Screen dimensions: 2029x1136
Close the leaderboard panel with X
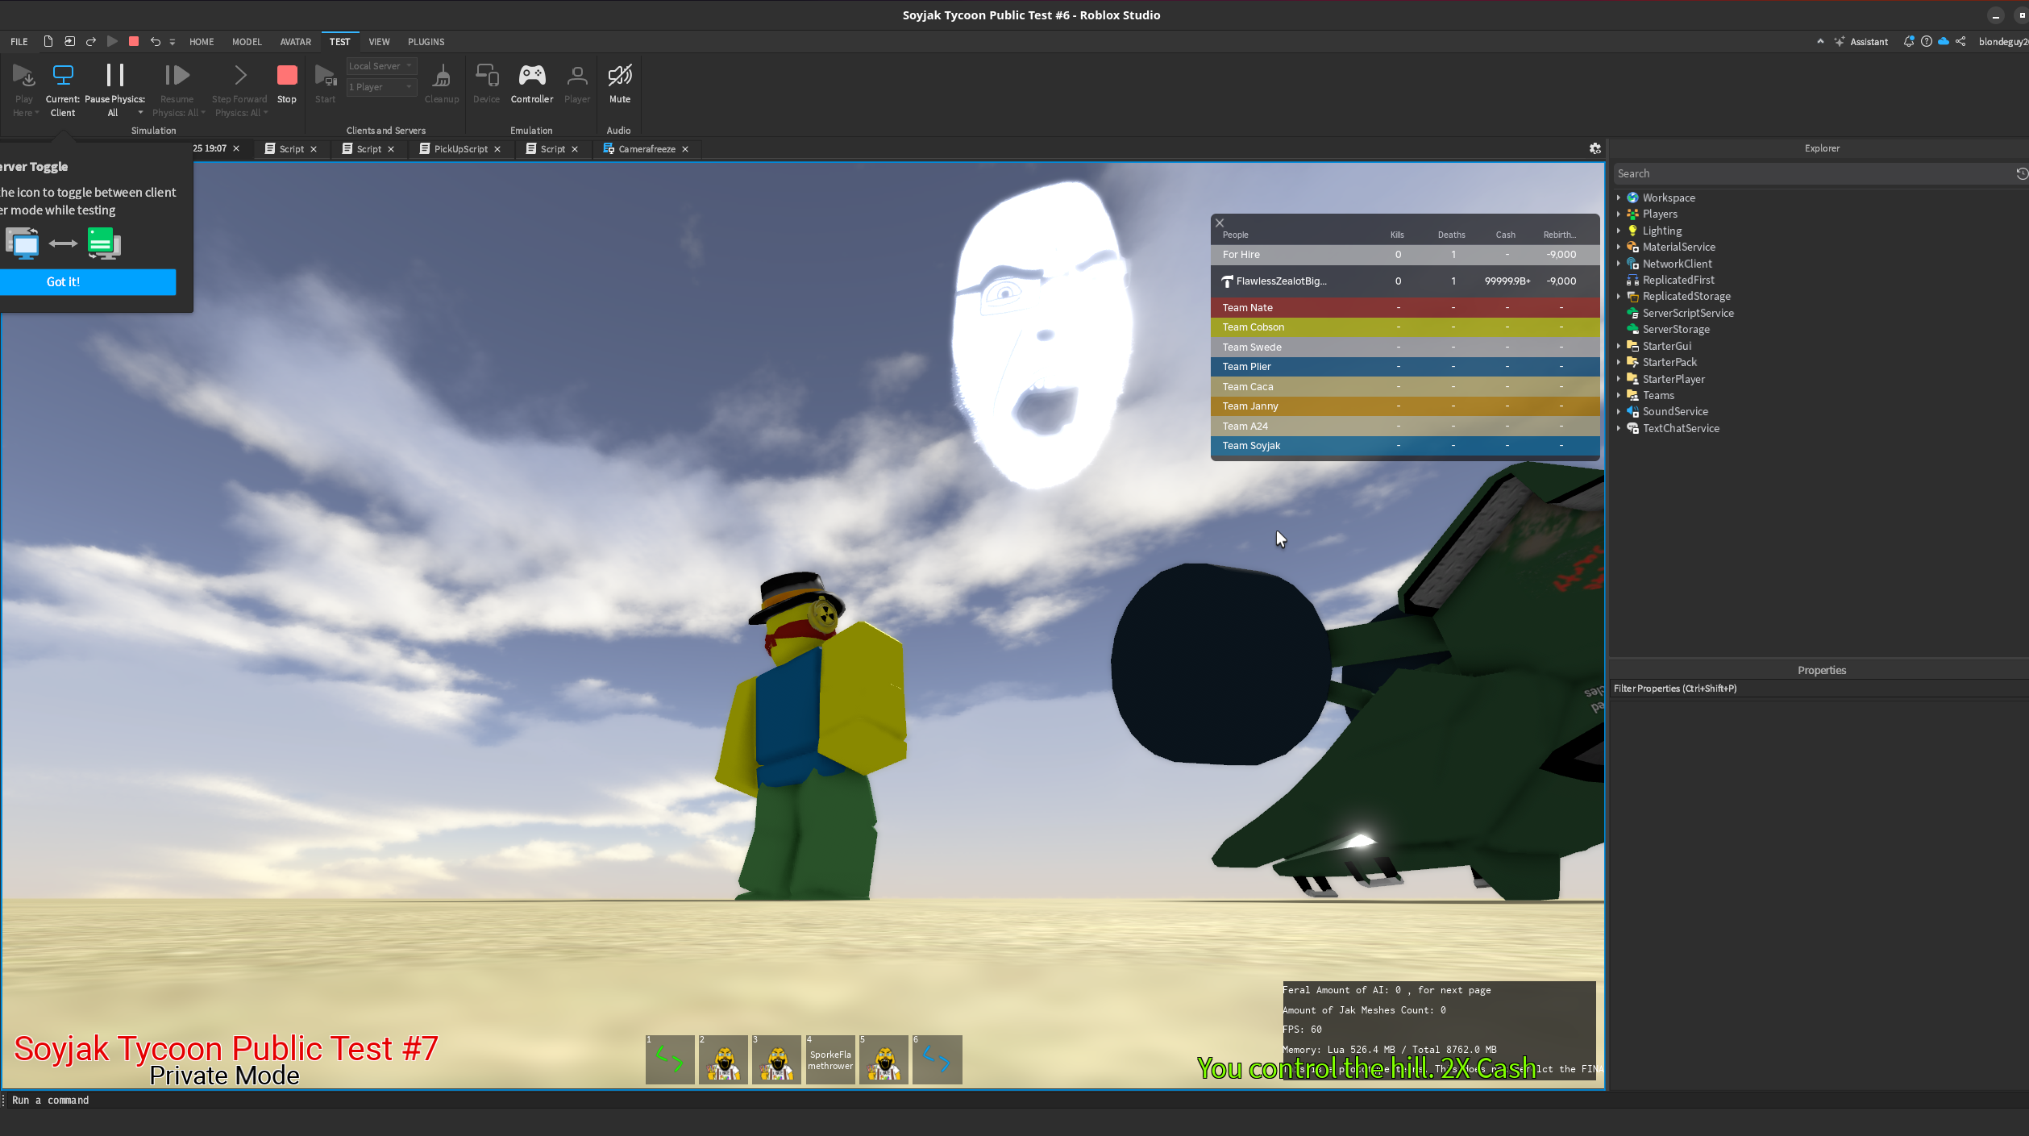pos(1220,223)
